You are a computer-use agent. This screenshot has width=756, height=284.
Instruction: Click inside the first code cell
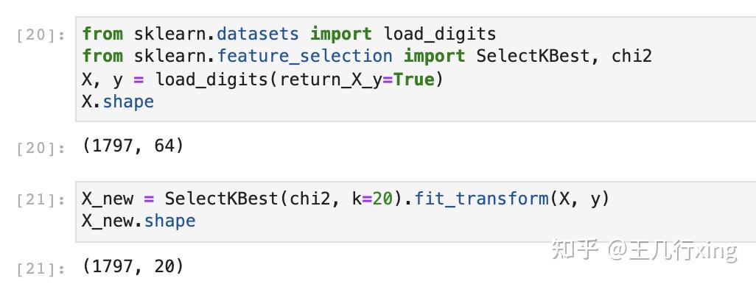click(416, 69)
